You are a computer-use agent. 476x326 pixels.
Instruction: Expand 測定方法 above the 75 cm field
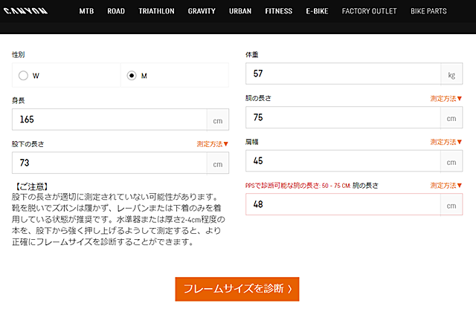446,98
